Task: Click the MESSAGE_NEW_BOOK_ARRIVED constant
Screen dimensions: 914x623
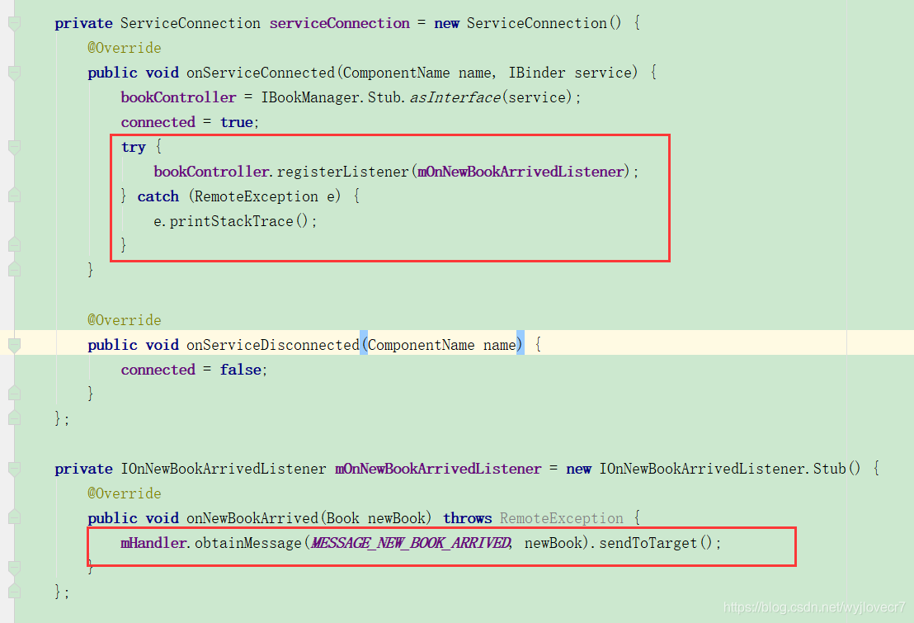Action: 410,543
